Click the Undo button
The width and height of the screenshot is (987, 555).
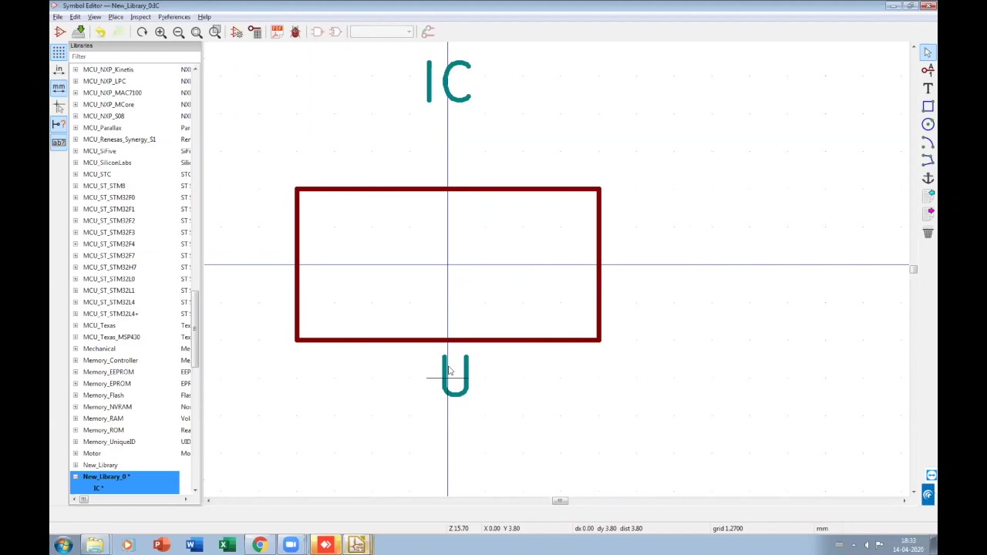tap(100, 32)
